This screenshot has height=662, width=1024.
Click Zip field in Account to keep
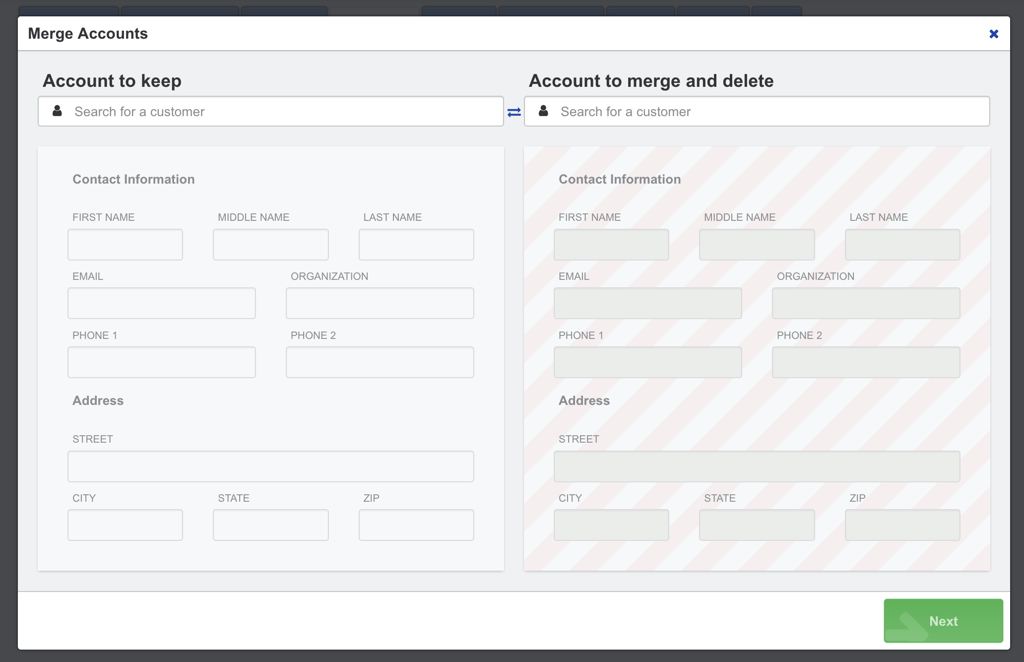pyautogui.click(x=416, y=525)
